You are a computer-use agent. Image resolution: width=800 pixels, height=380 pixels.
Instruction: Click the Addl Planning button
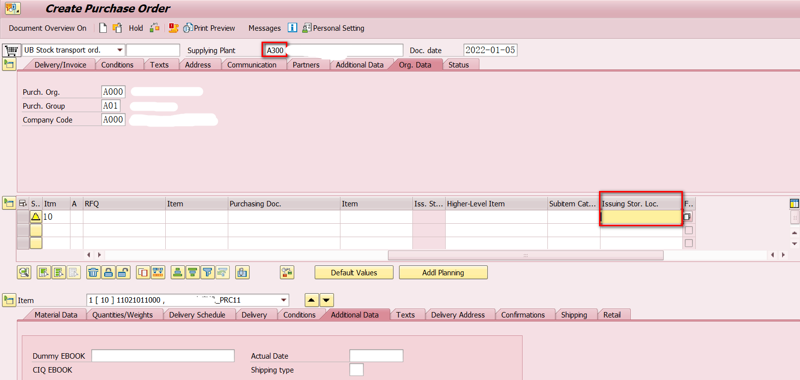(x=443, y=272)
